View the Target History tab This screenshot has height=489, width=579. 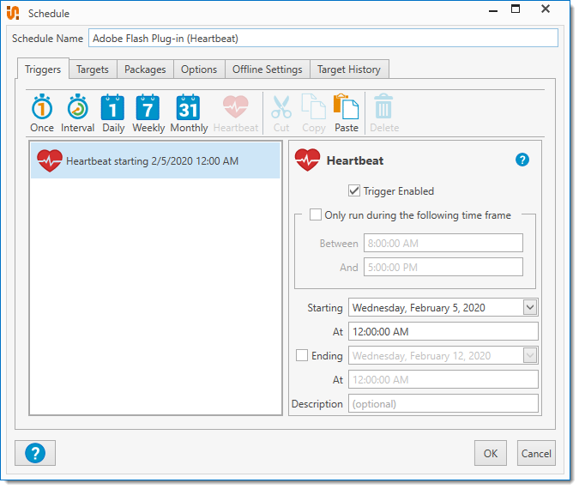(348, 69)
